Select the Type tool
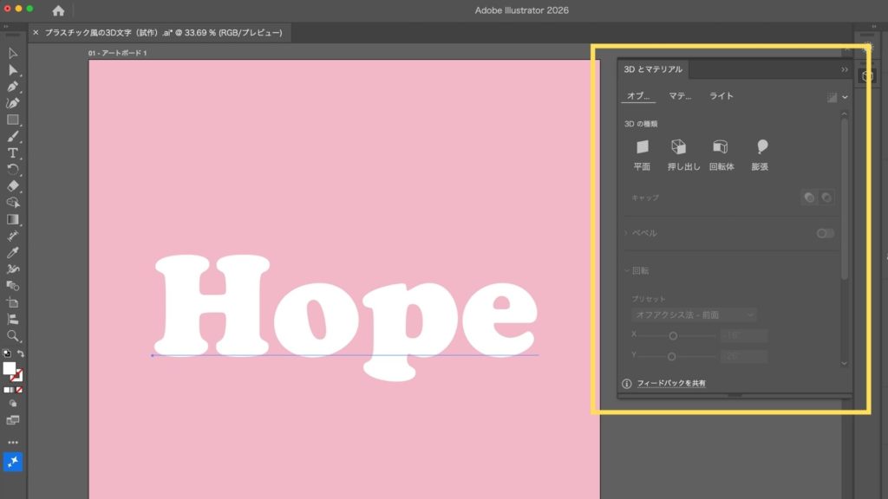Screen dimensions: 888x499 (x=13, y=153)
